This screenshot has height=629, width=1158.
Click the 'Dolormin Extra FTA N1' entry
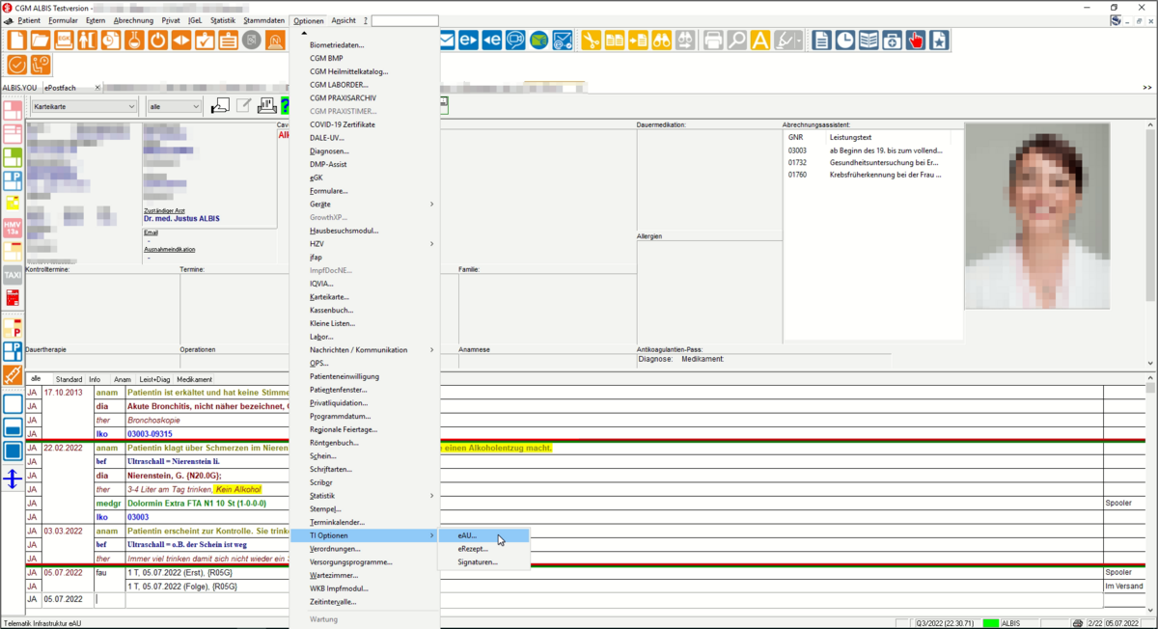click(x=197, y=504)
